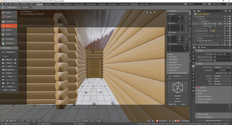Click the pencil icon beside Archipack Door
This screenshot has height=125, width=232.
[x=15, y=63]
